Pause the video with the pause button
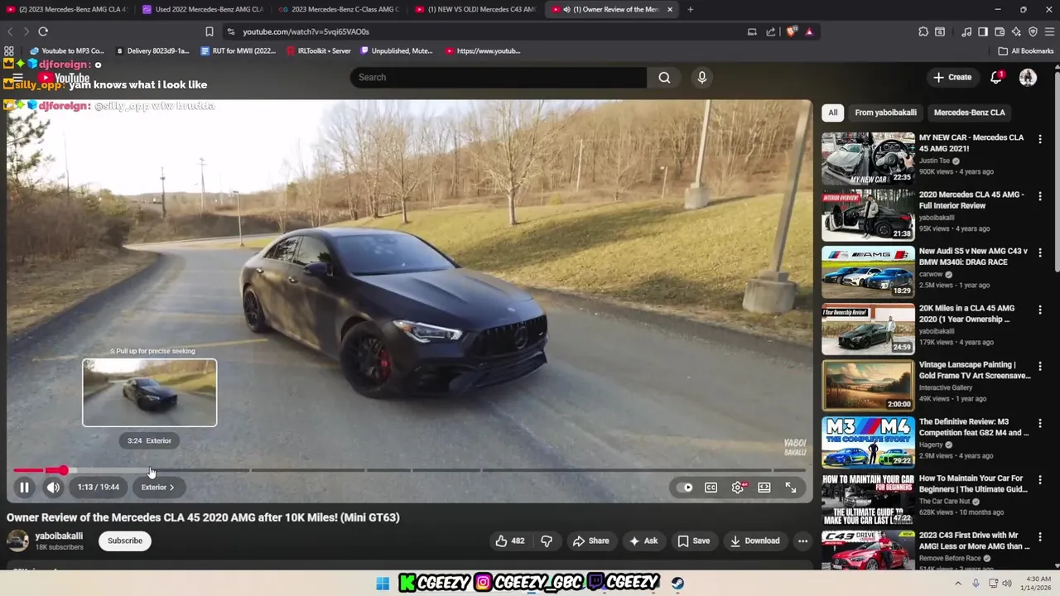Screen dimensions: 1060x596 coord(24,488)
